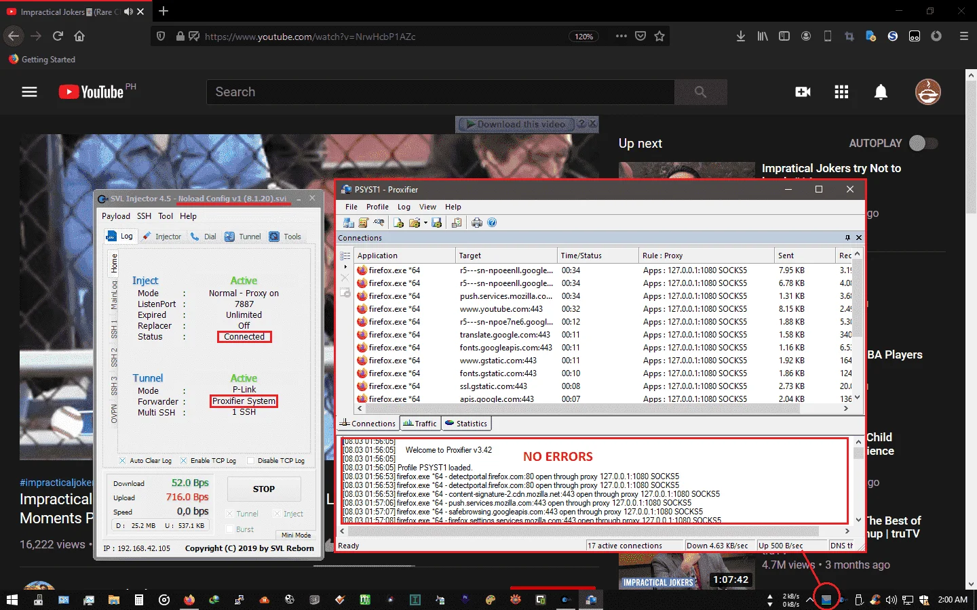Open Profile menu in Proxifier
The image size is (977, 610).
[x=377, y=207]
